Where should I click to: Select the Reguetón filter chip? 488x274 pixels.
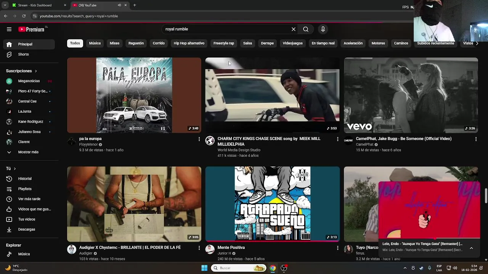click(136, 43)
